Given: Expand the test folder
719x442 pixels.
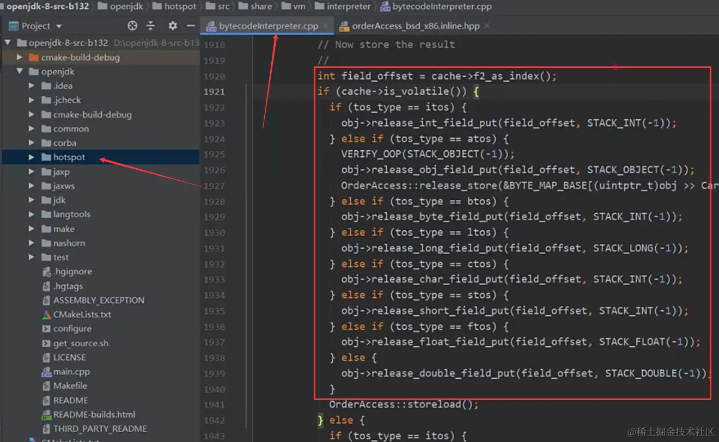Looking at the screenshot, I should tap(32, 257).
